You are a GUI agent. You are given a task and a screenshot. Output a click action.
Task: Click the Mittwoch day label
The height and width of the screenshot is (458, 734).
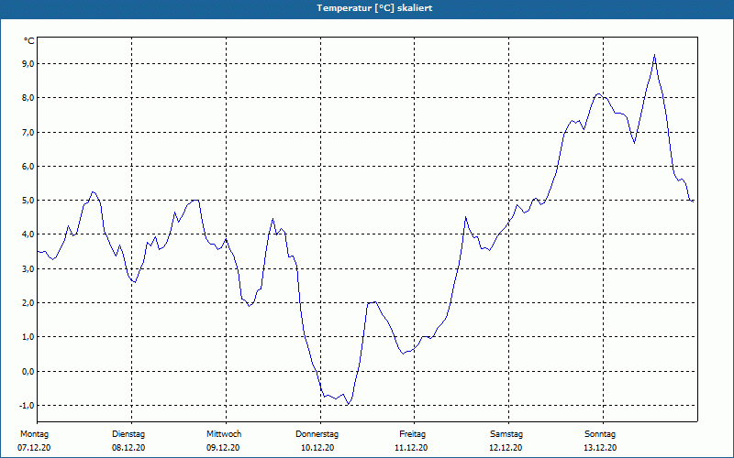pos(224,434)
